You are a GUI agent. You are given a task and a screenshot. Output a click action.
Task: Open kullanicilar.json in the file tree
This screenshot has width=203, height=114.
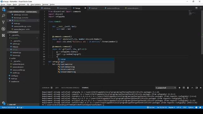click(x=23, y=64)
